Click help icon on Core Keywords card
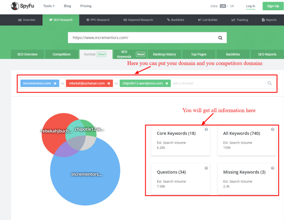The width and height of the screenshot is (284, 220). (206, 129)
